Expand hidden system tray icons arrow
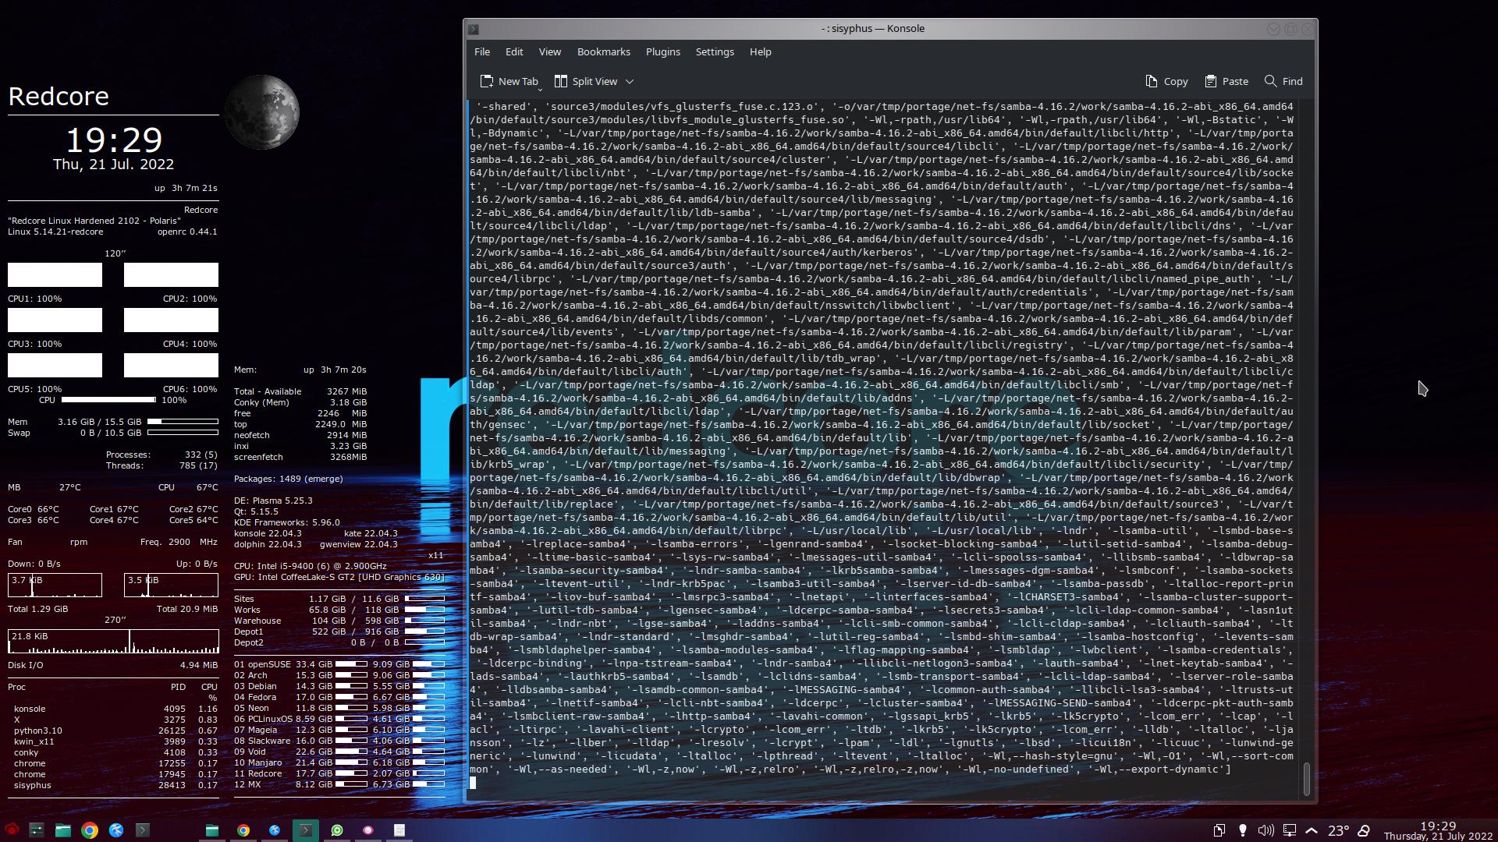The image size is (1498, 842). (x=1312, y=830)
